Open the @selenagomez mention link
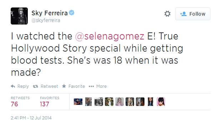 pos(109,36)
